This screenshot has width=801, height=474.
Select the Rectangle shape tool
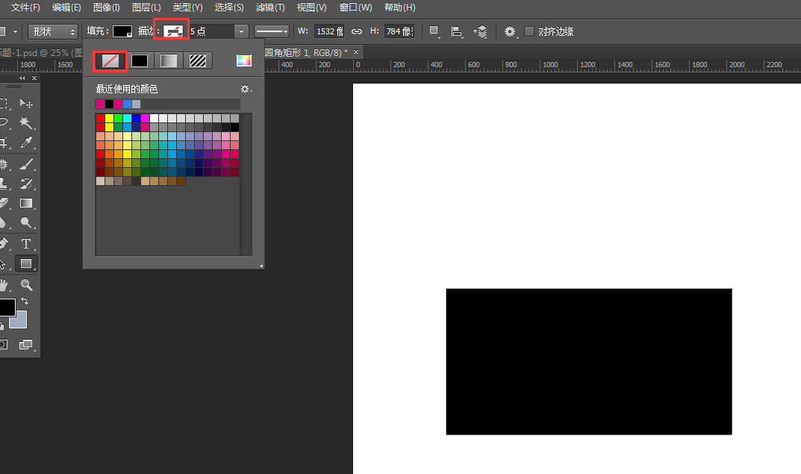(26, 263)
